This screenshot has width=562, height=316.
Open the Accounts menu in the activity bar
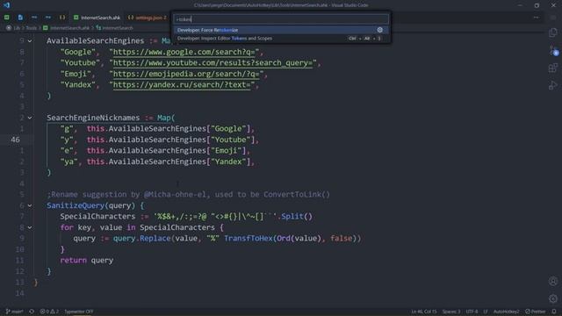pos(553,281)
